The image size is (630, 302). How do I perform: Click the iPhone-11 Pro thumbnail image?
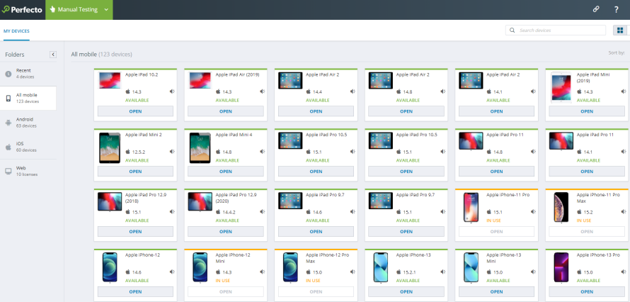tap(471, 208)
